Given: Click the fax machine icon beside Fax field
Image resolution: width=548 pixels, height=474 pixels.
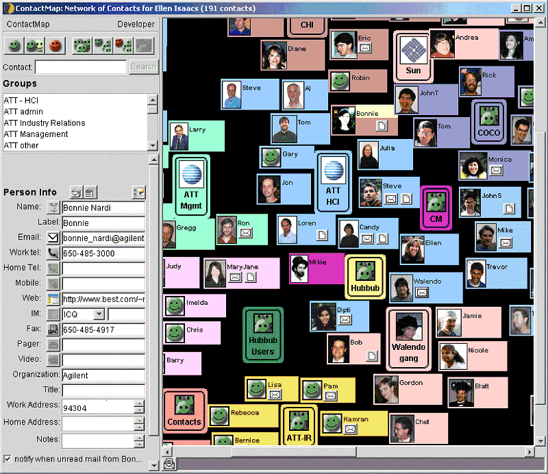Looking at the screenshot, I should [53, 329].
